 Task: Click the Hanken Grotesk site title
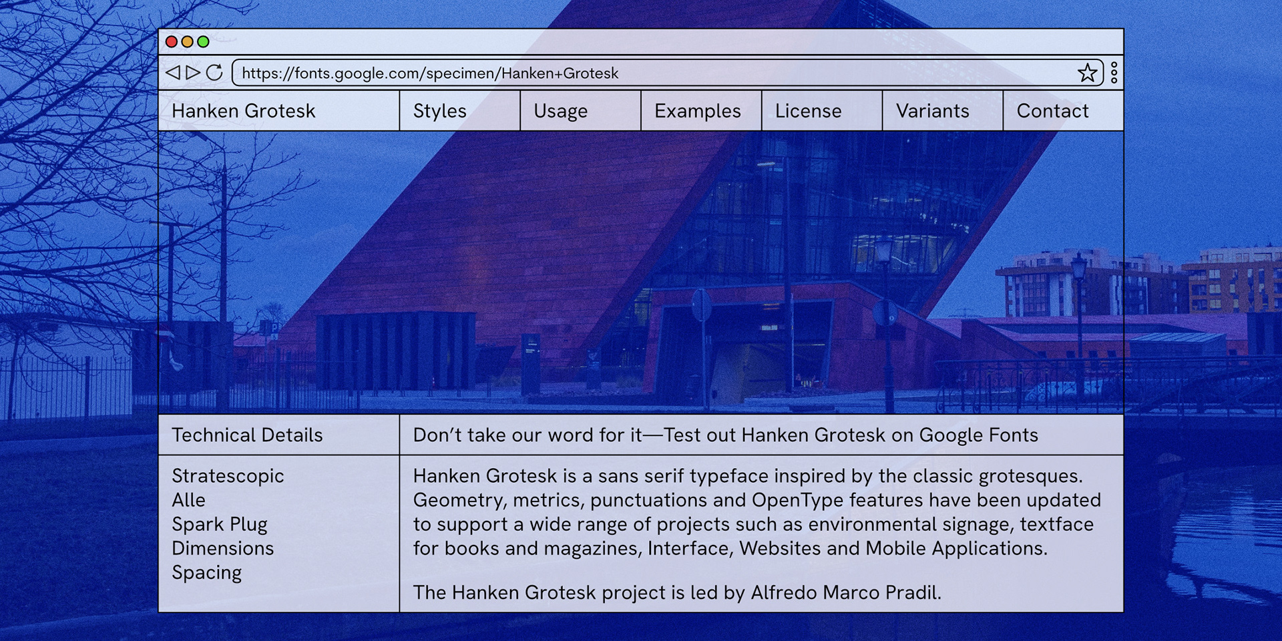click(243, 111)
